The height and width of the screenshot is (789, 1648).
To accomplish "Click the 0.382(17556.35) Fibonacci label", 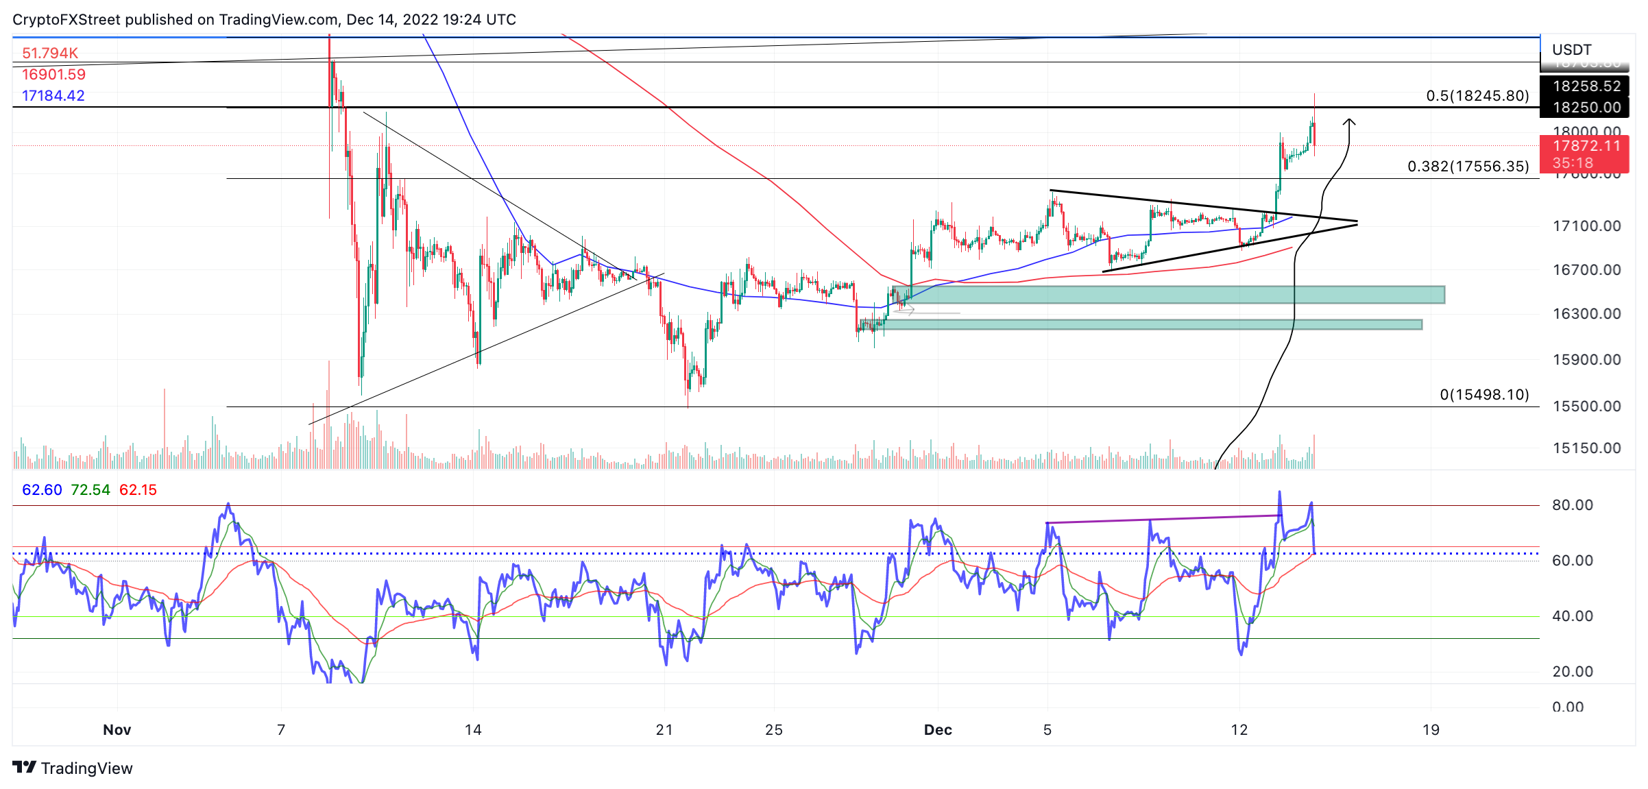I will pyautogui.click(x=1468, y=166).
